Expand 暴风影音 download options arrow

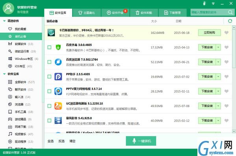coord(218,121)
